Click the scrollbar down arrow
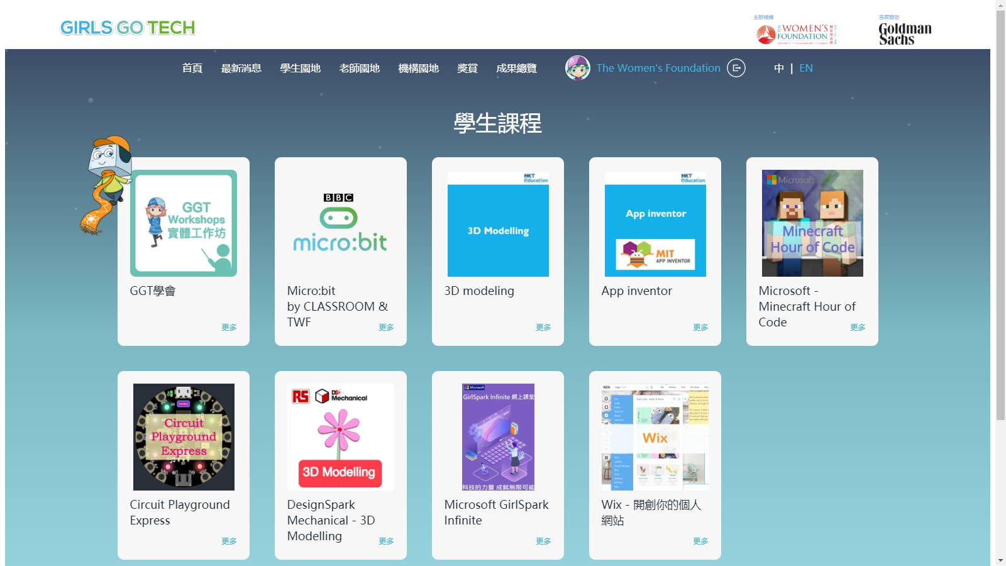The height and width of the screenshot is (566, 1006). pyautogui.click(x=1001, y=560)
